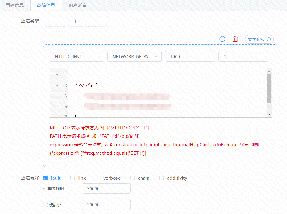Screen dimensions: 287x214
Task: Click the code editor vertical scrollbar thumb
Action: point(269,88)
